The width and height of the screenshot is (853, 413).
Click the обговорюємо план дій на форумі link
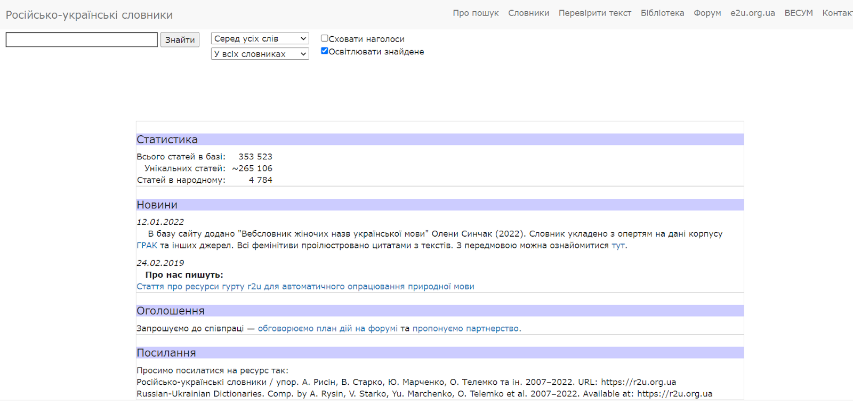(327, 329)
